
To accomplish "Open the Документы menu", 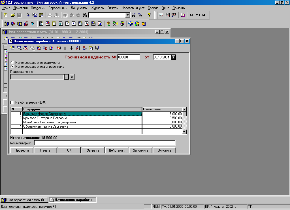I will coord(79,8).
